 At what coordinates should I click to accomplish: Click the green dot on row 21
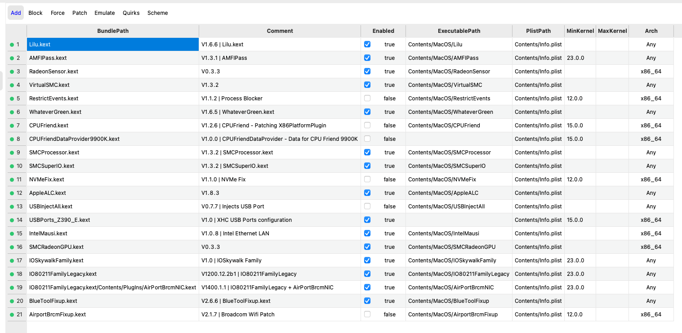pos(12,315)
